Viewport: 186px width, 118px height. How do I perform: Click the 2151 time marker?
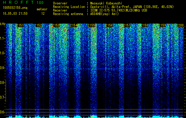click(20, 25)
